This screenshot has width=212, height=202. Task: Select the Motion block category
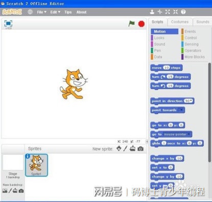point(164,31)
